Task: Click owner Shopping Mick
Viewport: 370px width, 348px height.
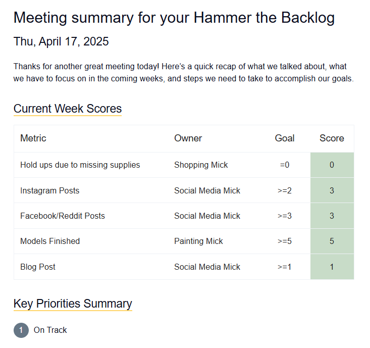Action: (201, 165)
